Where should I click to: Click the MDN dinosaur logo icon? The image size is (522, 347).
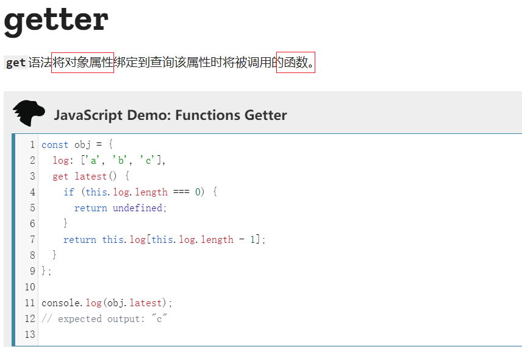pos(29,113)
